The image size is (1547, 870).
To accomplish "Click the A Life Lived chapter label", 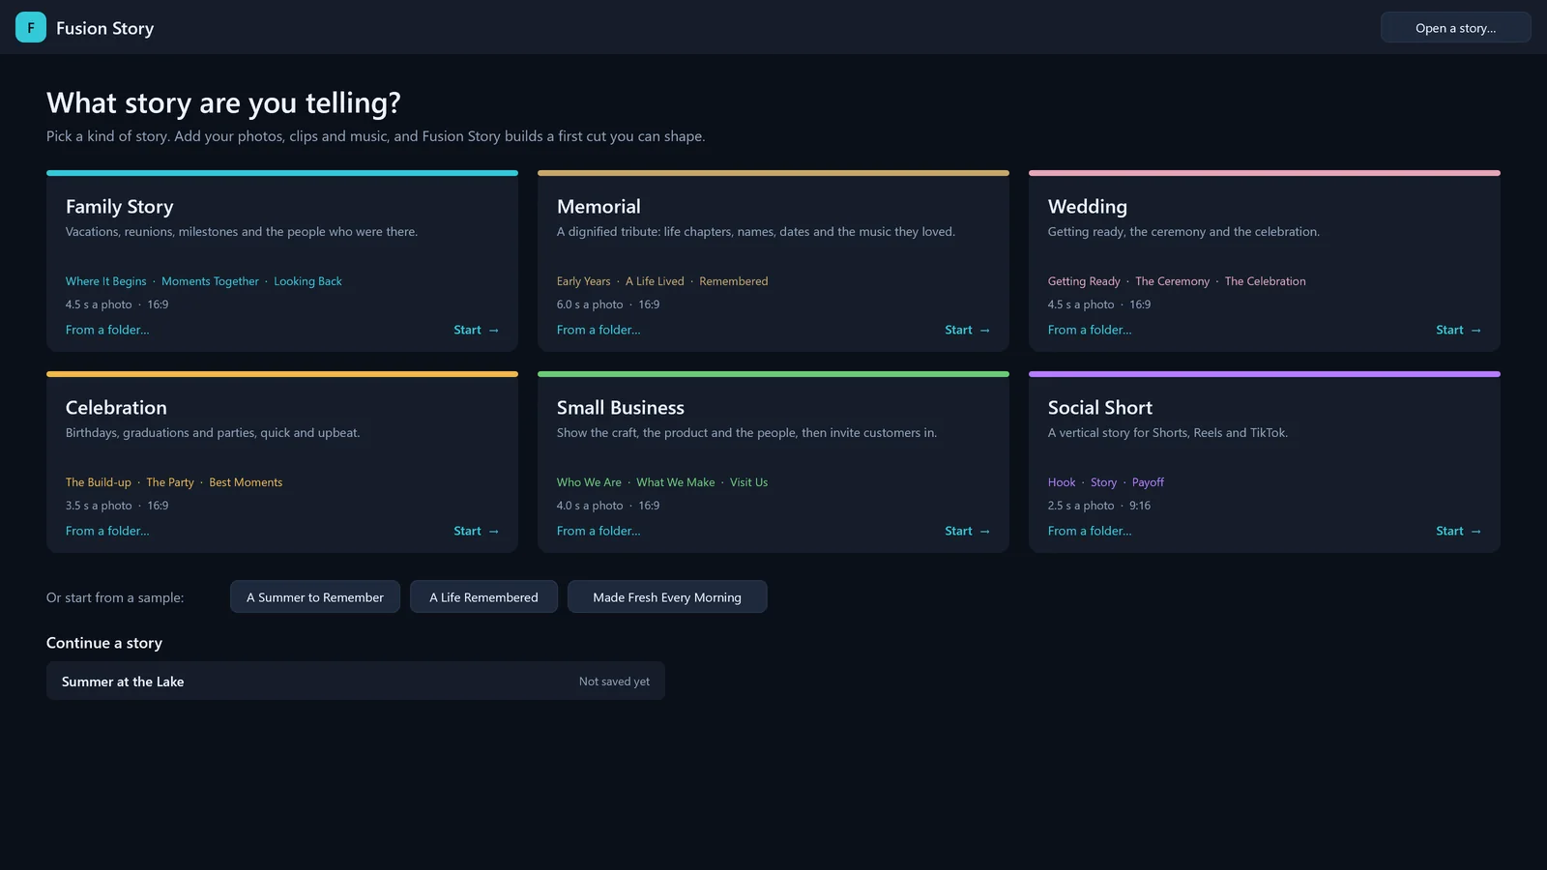I will [655, 281].
